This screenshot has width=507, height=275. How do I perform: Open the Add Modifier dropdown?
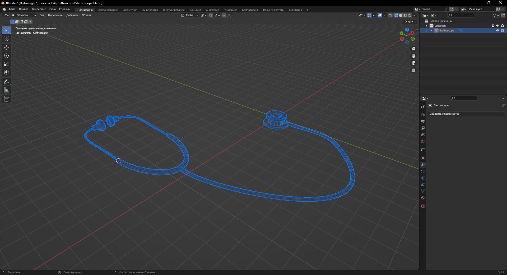pyautogui.click(x=467, y=114)
